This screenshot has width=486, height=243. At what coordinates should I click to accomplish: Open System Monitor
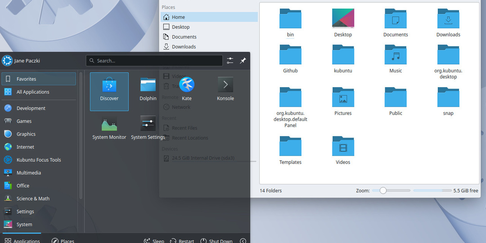tap(109, 128)
